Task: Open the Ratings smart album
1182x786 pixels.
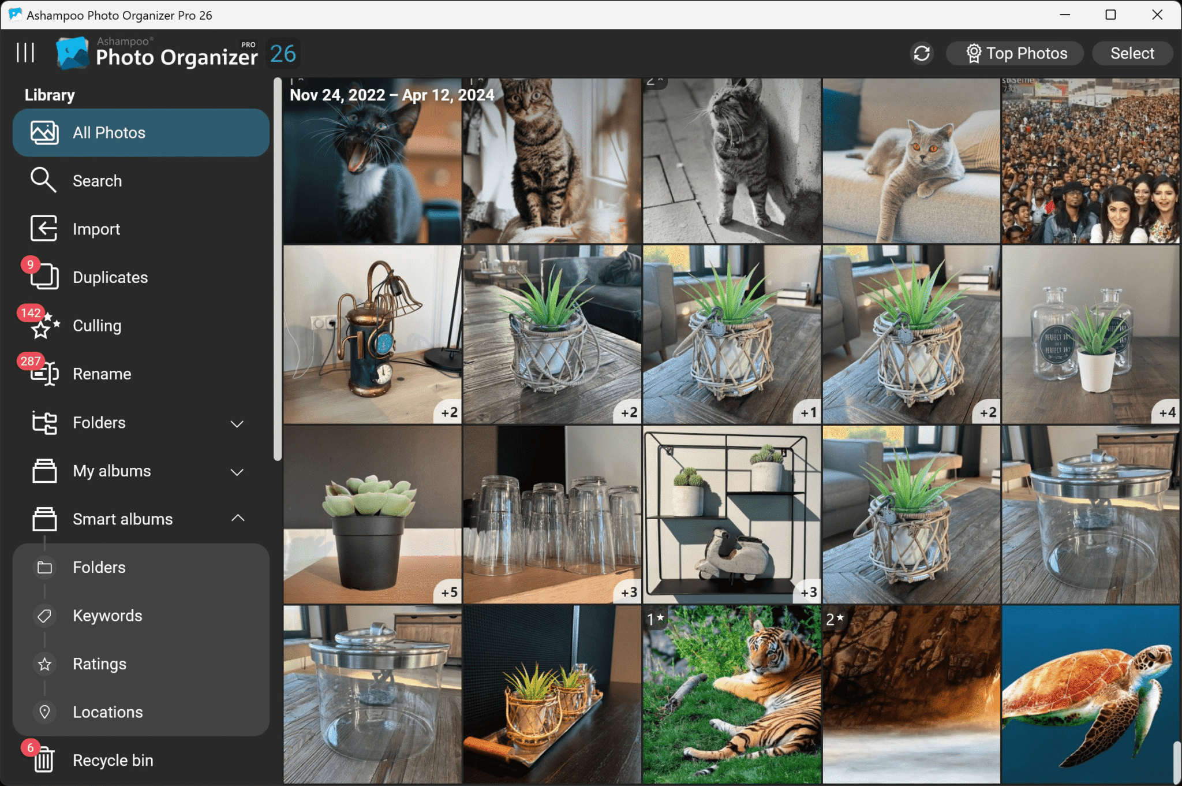Action: [99, 663]
